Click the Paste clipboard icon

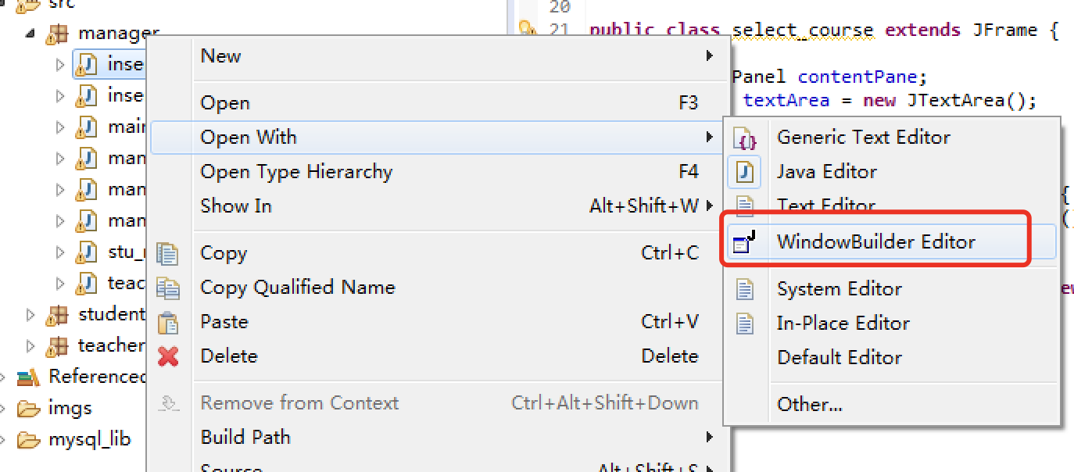tap(168, 322)
